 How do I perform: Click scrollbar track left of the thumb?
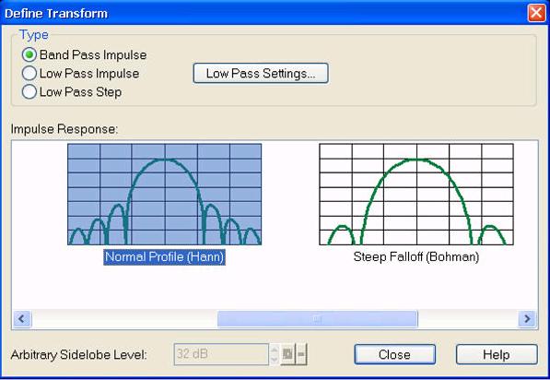coord(124,319)
